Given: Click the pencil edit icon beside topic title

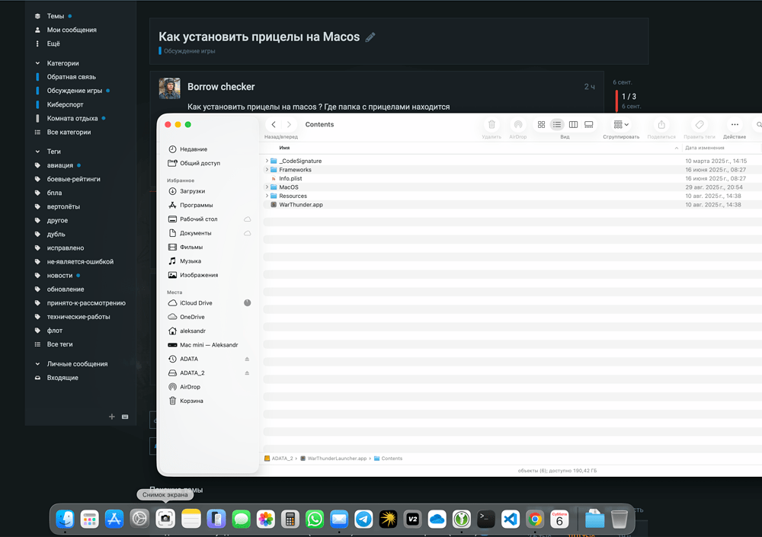Looking at the screenshot, I should (x=370, y=37).
